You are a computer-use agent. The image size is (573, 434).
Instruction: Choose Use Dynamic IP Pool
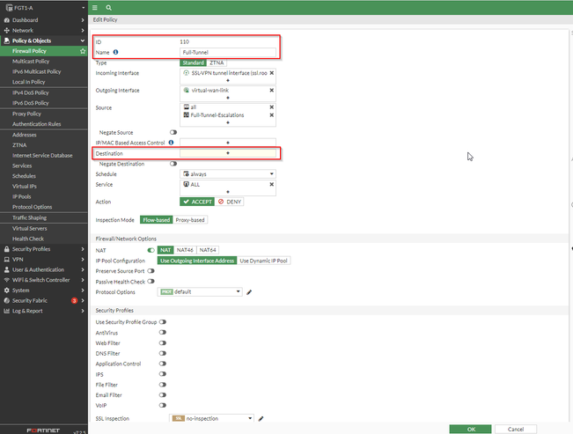point(263,261)
